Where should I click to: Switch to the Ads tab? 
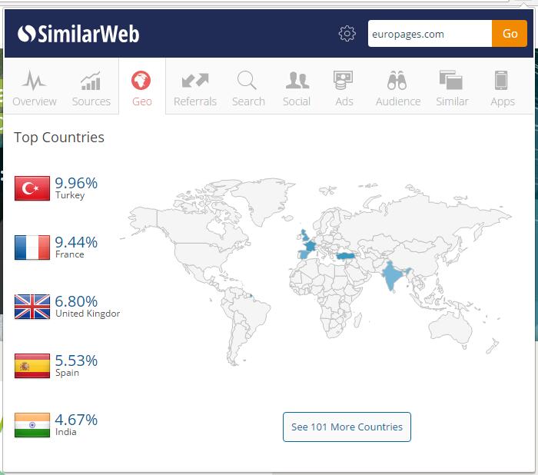click(344, 88)
